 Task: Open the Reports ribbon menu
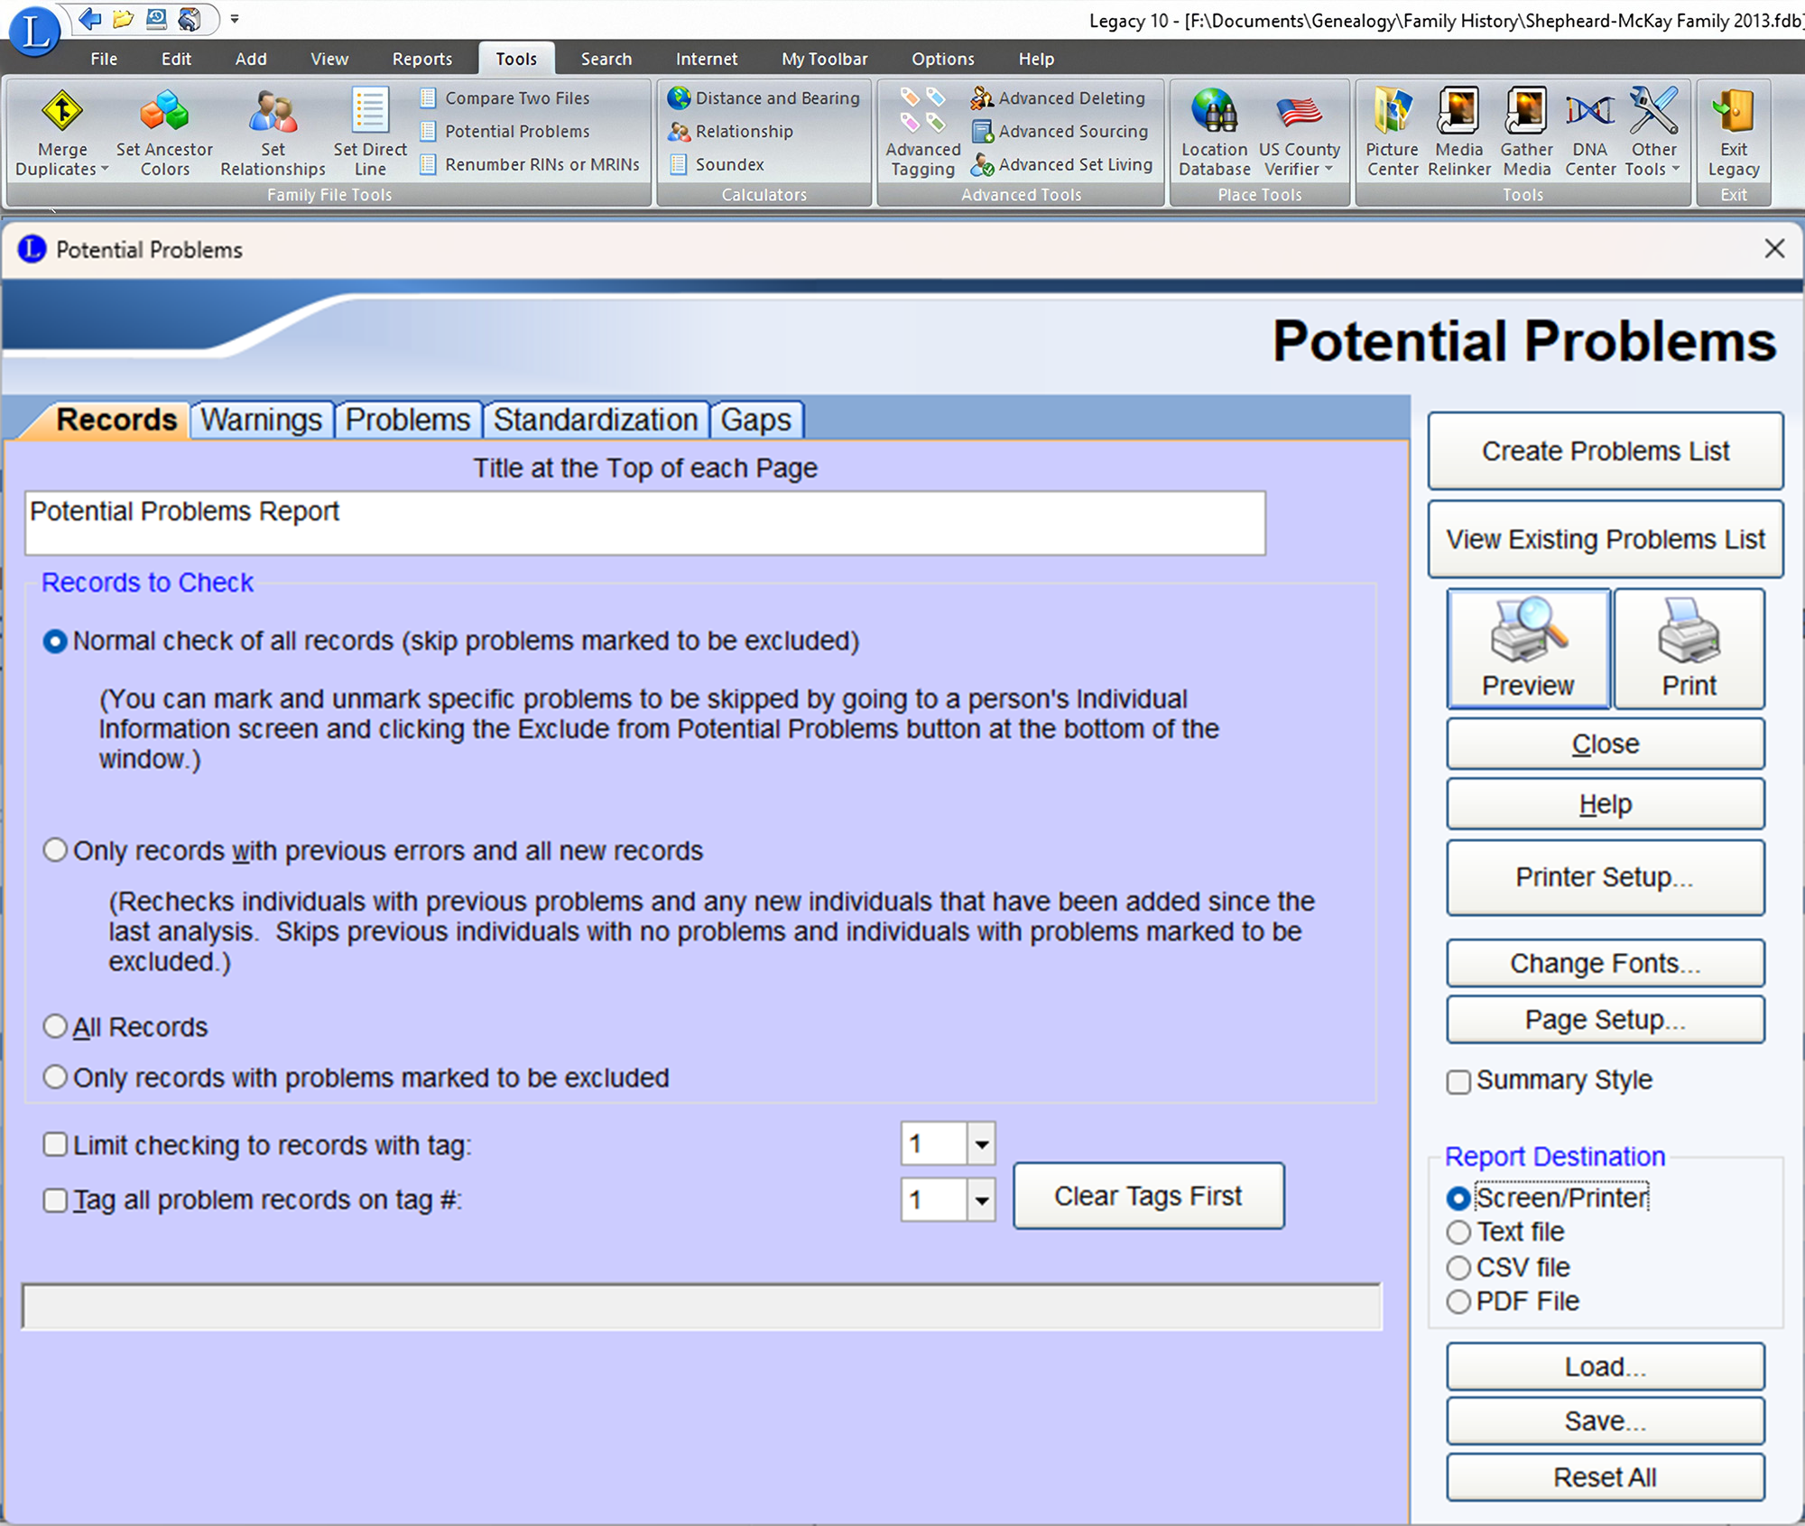point(421,59)
